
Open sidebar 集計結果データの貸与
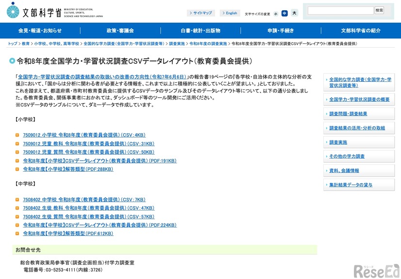tap(359, 185)
